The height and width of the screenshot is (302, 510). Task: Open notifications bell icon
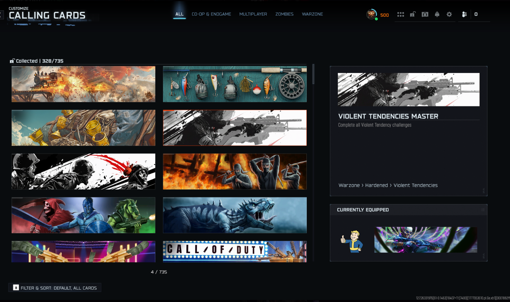click(x=437, y=14)
